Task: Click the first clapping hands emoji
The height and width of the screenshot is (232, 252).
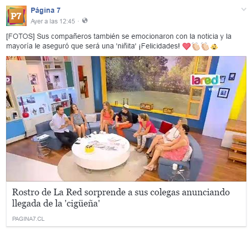Action: (x=196, y=46)
